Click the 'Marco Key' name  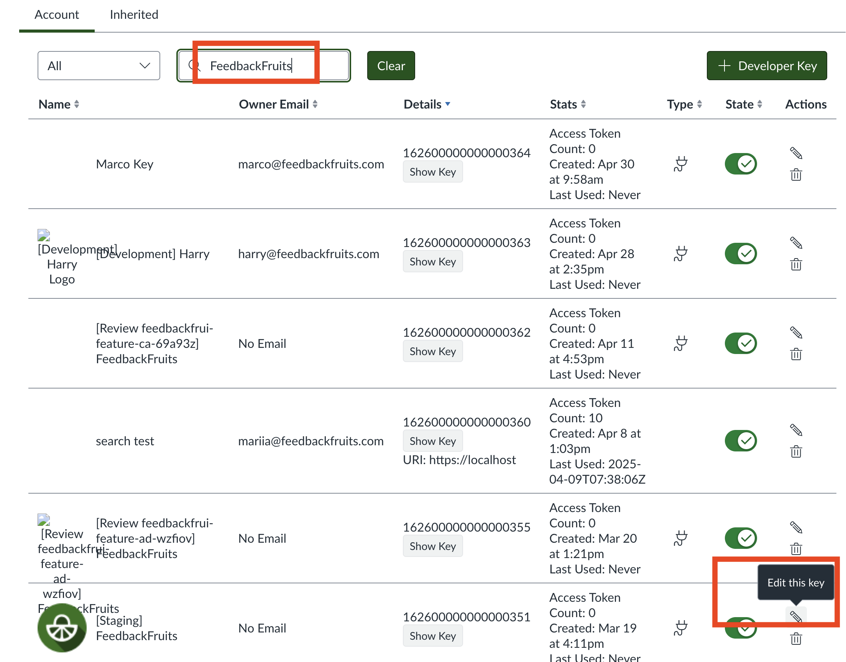click(124, 164)
